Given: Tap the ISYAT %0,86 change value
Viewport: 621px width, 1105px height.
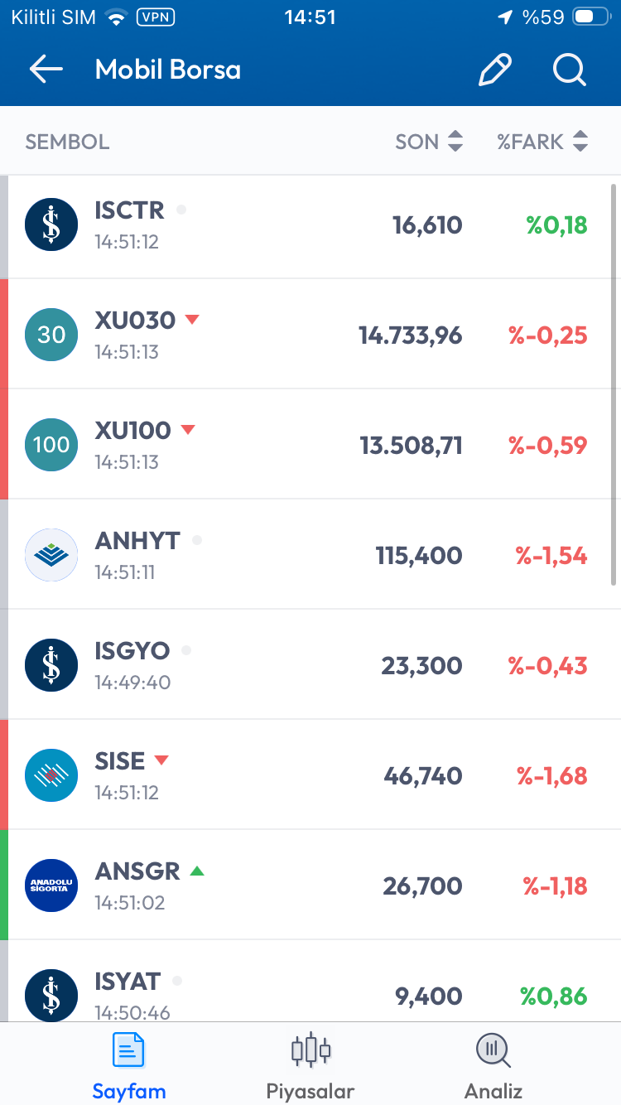Looking at the screenshot, I should pos(554,996).
